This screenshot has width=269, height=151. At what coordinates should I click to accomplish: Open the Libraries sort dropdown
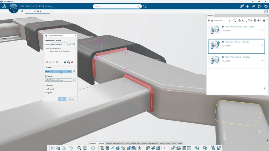pos(250,20)
